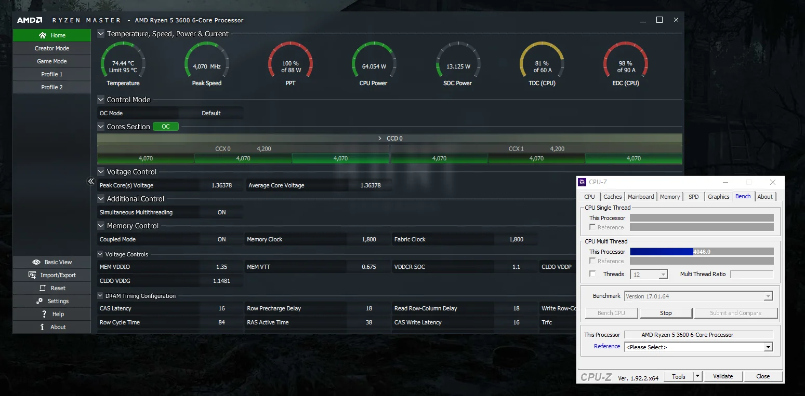Select Profile 1 in sidebar
805x396 pixels.
tap(52, 74)
